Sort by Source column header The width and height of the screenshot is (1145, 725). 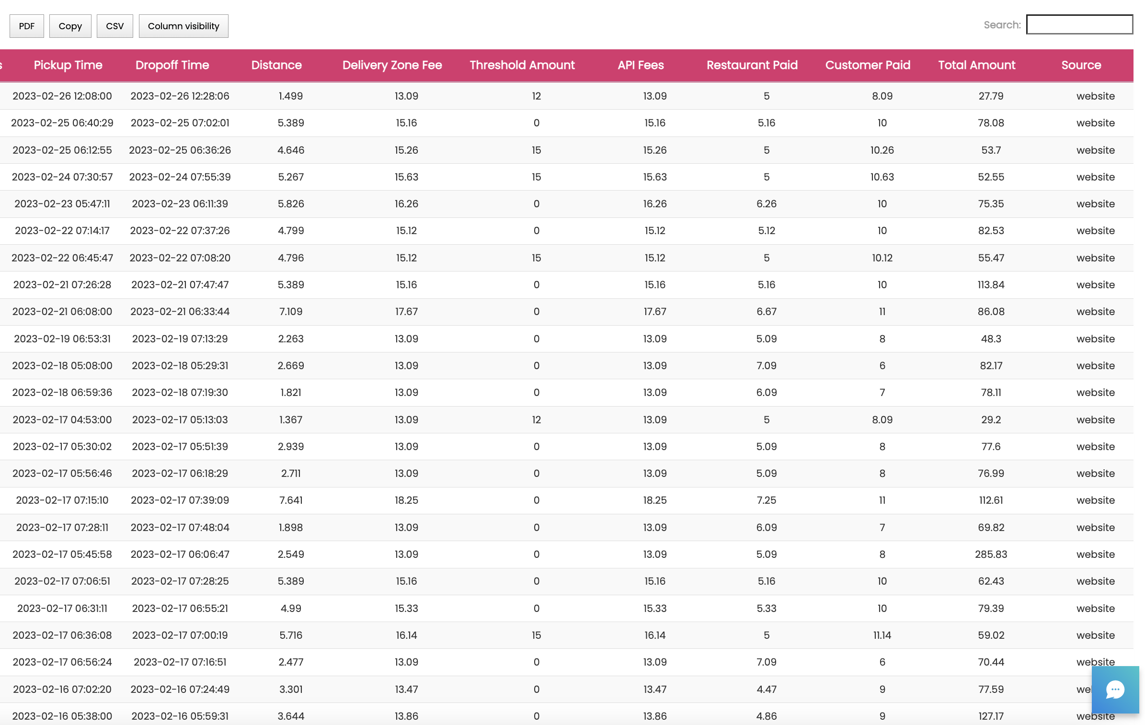pyautogui.click(x=1081, y=65)
